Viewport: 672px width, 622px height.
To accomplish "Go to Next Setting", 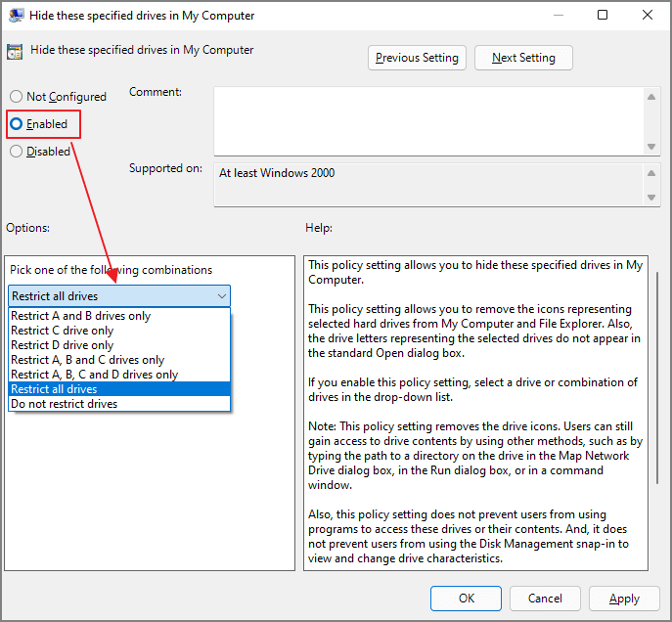I will tap(523, 58).
